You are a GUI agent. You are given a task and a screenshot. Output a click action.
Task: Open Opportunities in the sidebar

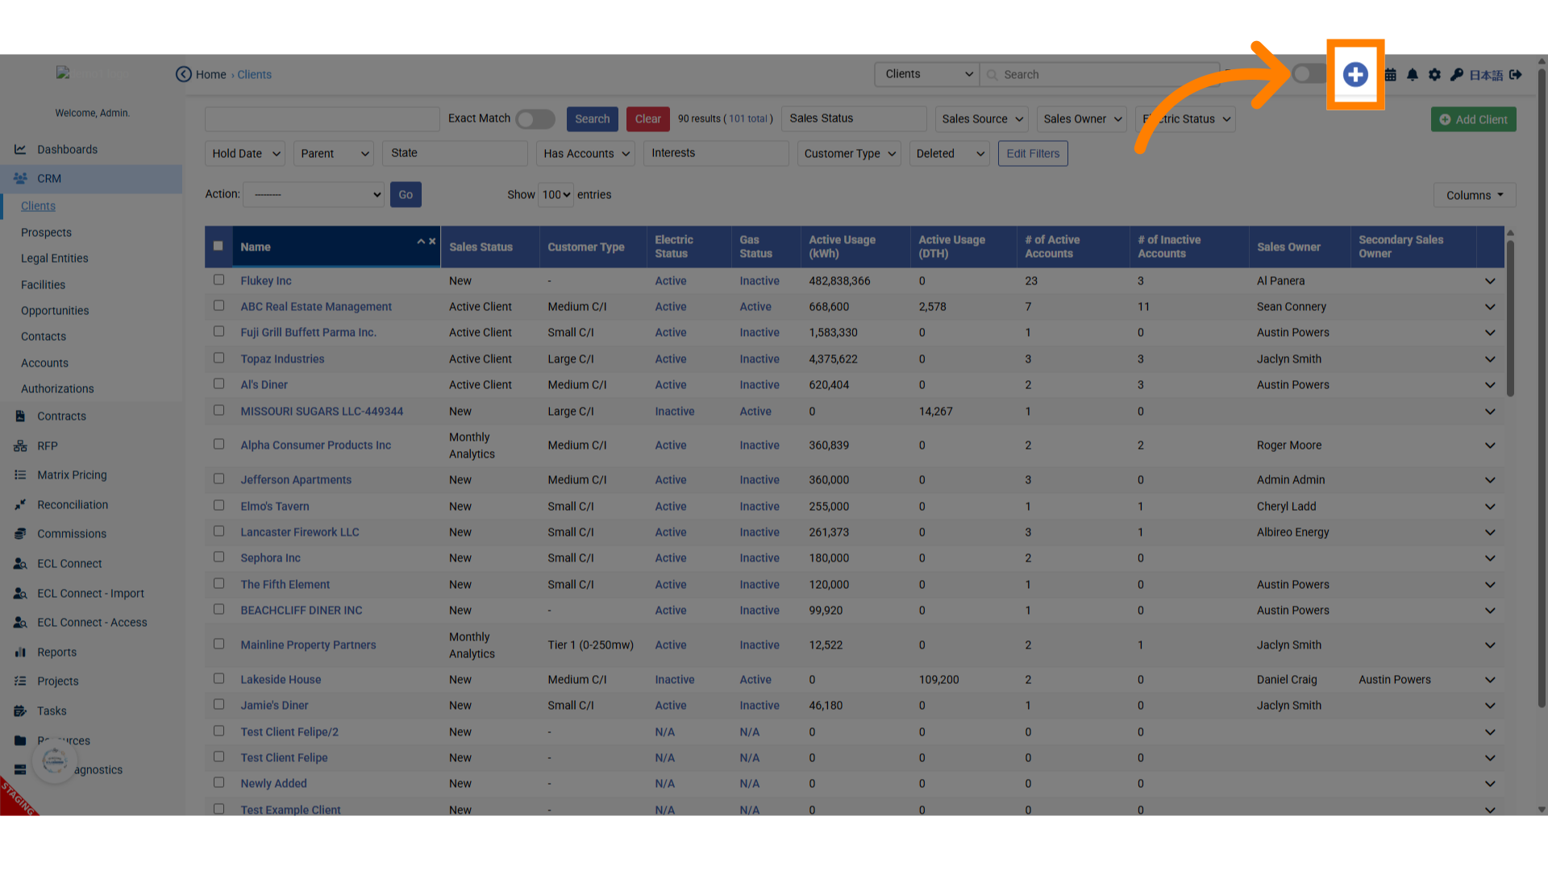(x=55, y=310)
